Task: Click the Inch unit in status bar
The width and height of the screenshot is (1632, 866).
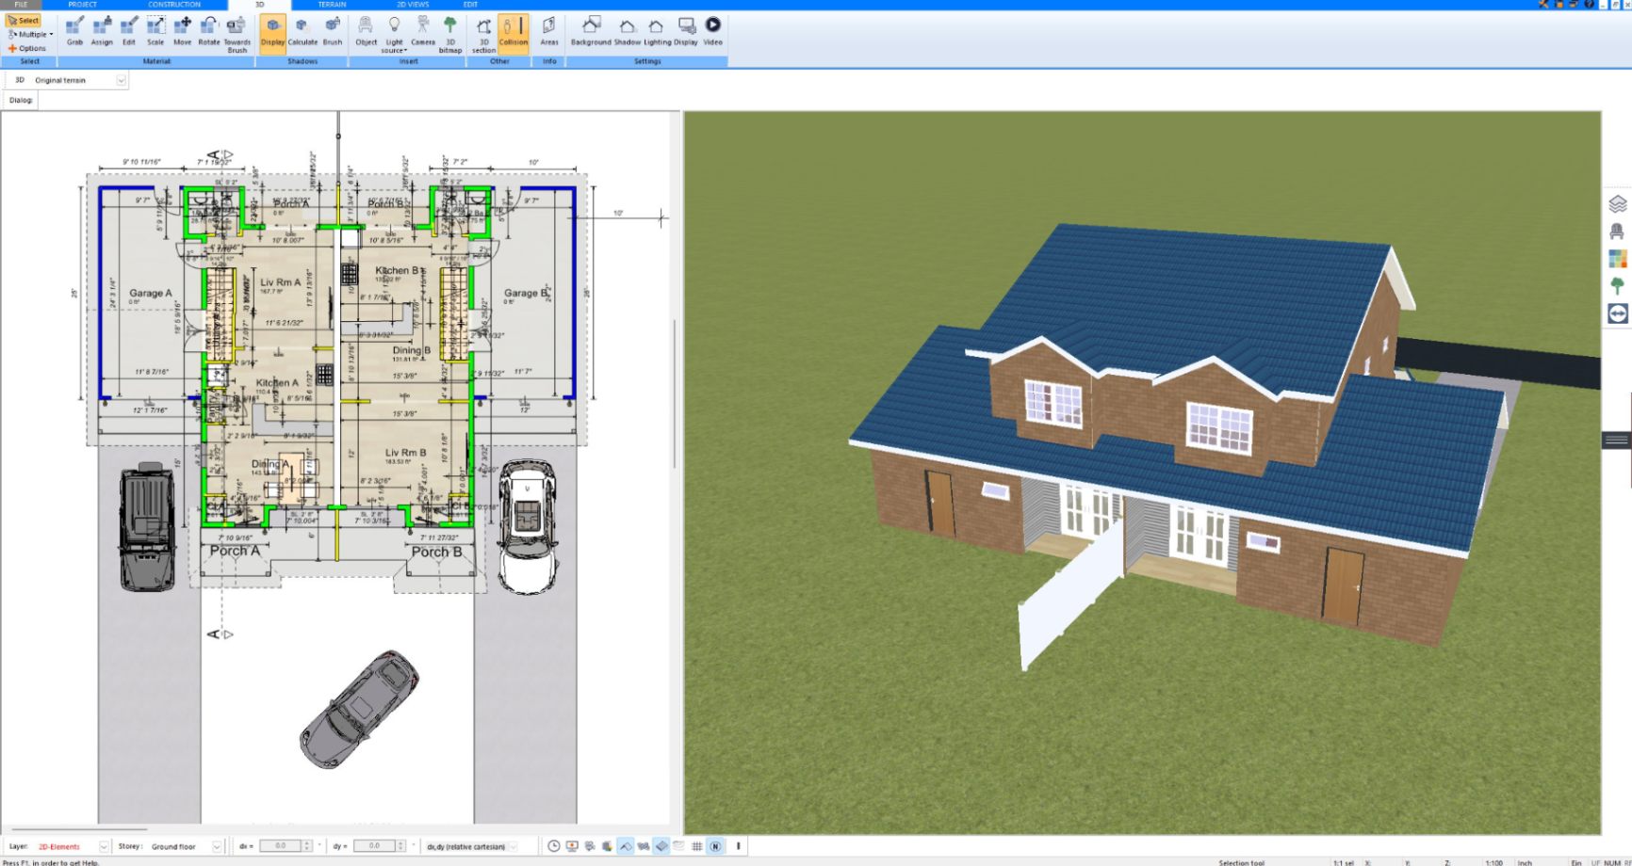Action: [x=1525, y=862]
